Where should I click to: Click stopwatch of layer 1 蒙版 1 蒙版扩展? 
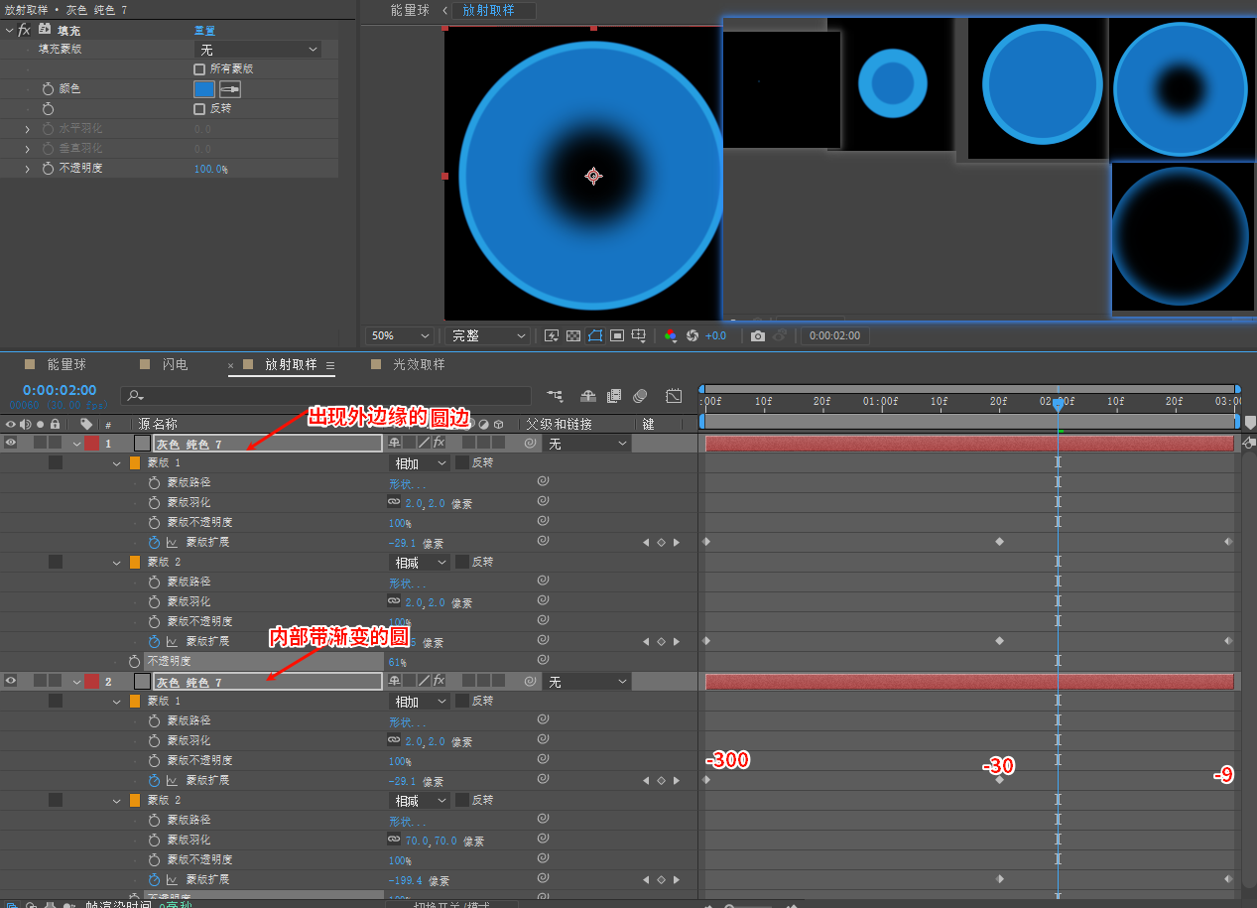154,543
